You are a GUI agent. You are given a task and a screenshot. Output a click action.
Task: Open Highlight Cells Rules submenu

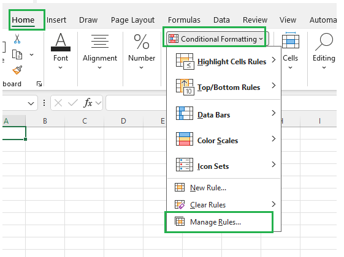tap(224, 62)
